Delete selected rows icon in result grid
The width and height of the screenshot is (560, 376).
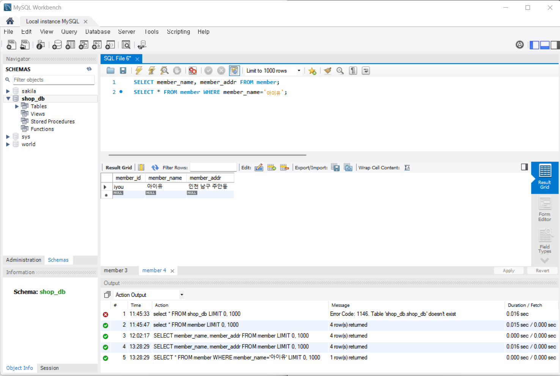285,168
